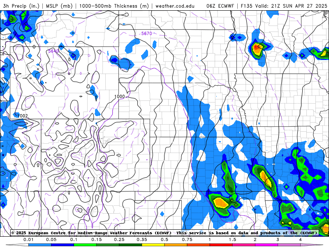Screen dimensions: 329x247
Task: Click the 1.5 legend value
Action: pos(232,240)
